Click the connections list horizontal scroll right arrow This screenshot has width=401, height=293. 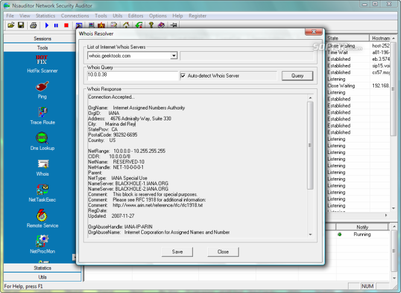tap(386, 215)
